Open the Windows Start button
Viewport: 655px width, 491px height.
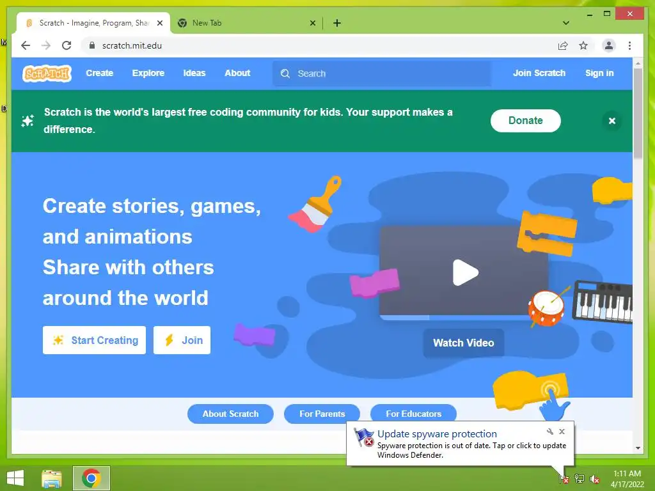(x=15, y=478)
